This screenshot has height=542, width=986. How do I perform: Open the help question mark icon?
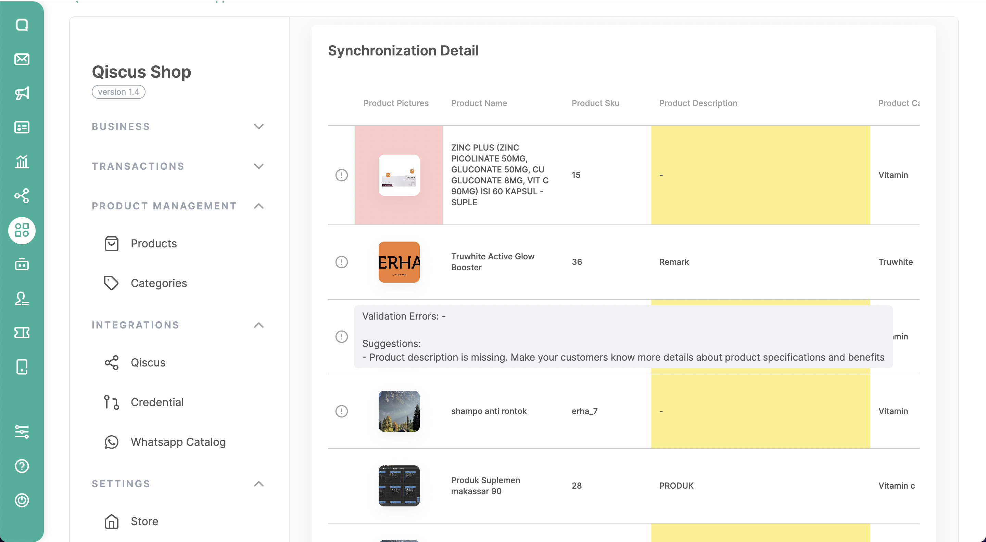point(22,466)
